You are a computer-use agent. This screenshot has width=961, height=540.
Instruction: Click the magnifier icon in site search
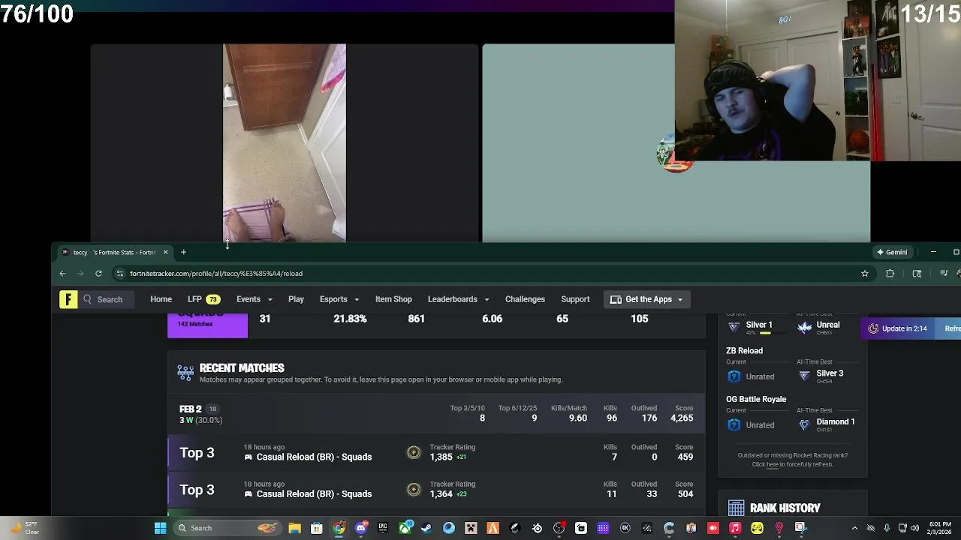point(88,299)
